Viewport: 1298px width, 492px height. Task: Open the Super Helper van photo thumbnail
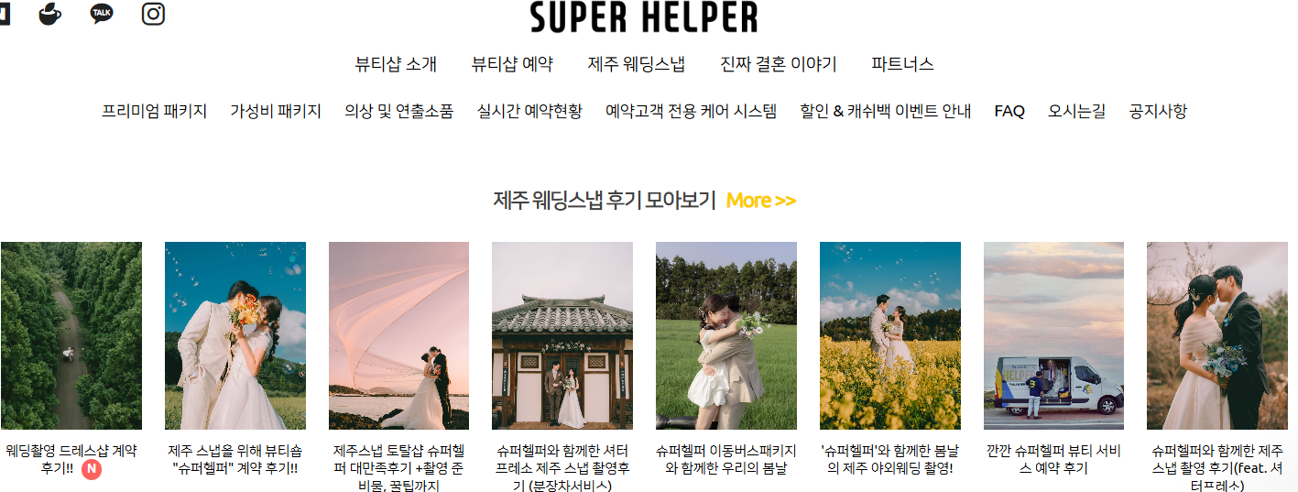pyautogui.click(x=1053, y=335)
